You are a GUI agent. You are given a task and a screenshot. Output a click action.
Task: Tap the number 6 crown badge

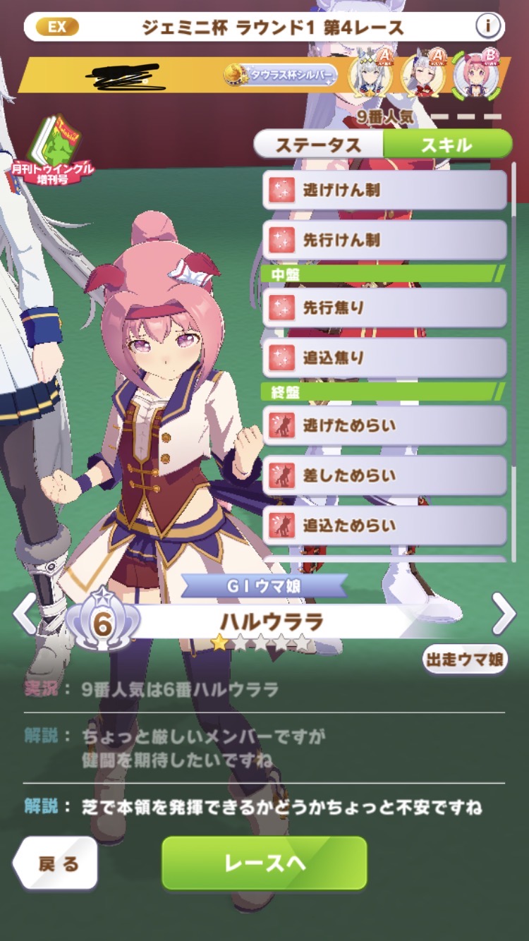pos(103,622)
